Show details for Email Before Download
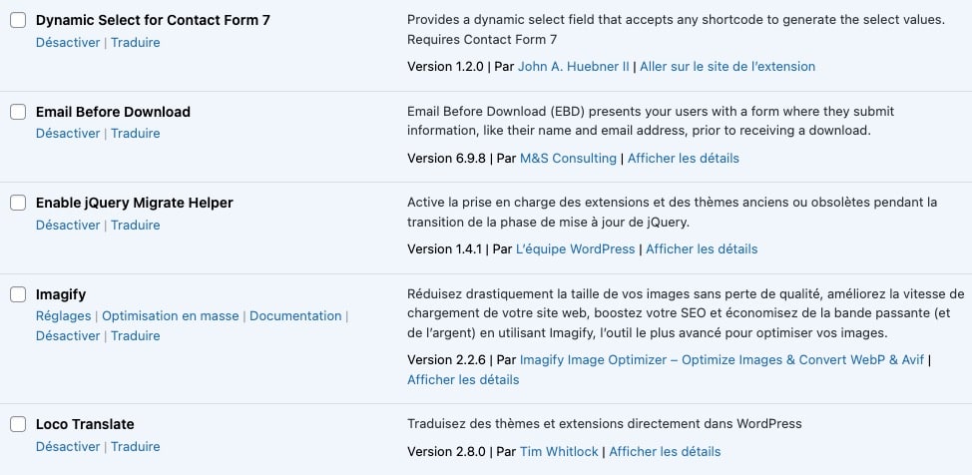The image size is (972, 475). coord(684,158)
